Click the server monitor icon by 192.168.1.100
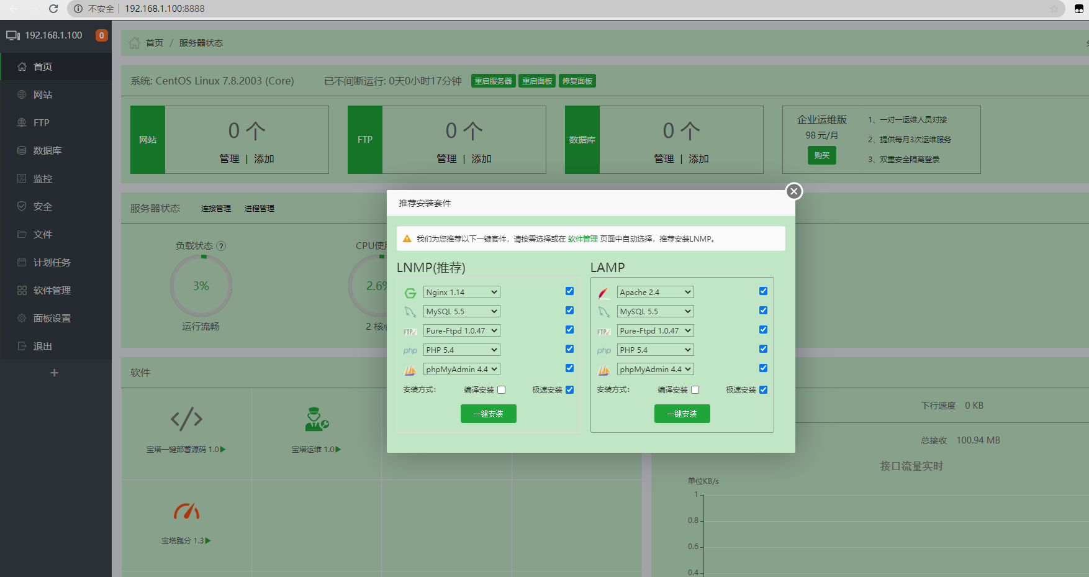This screenshot has height=577, width=1089. (13, 35)
